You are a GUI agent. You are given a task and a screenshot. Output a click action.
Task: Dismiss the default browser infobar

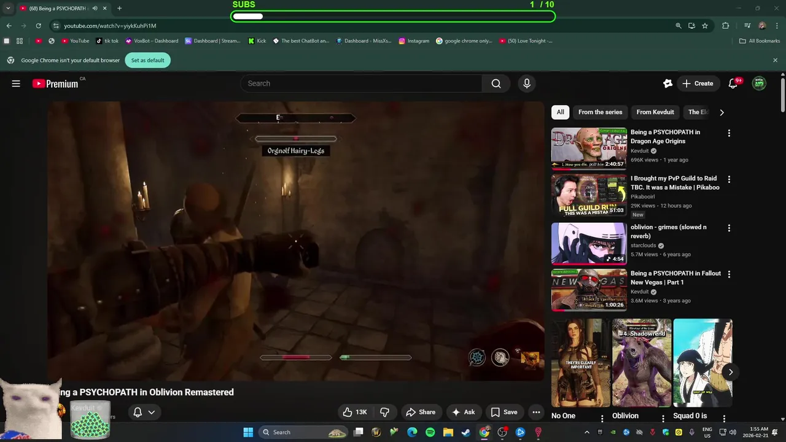pyautogui.click(x=775, y=60)
